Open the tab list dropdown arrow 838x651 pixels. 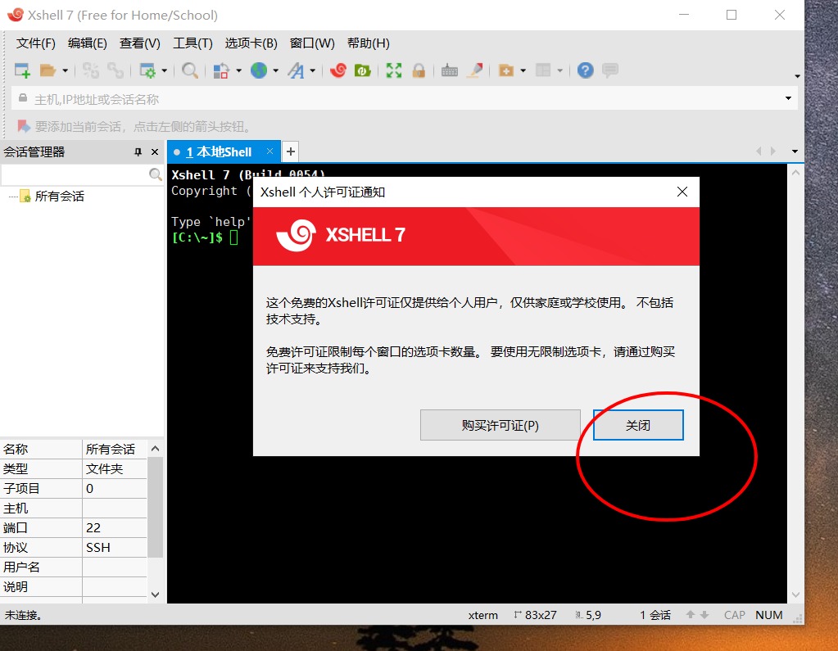tap(795, 151)
